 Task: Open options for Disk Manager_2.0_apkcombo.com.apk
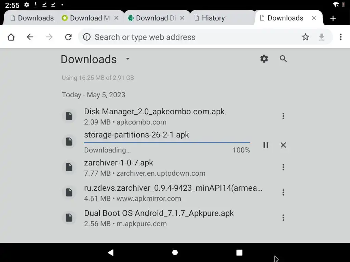click(x=283, y=116)
